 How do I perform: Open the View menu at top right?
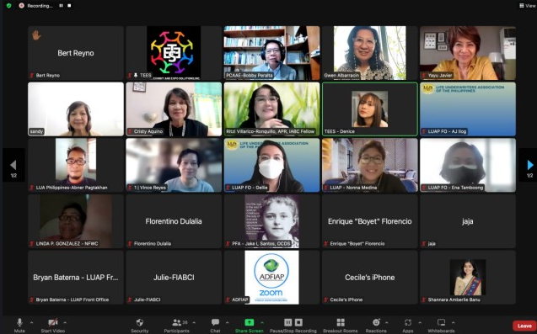click(x=527, y=6)
